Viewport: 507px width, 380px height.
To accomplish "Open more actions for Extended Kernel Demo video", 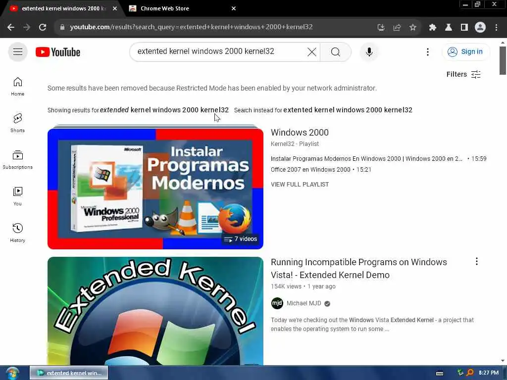I will [x=477, y=261].
